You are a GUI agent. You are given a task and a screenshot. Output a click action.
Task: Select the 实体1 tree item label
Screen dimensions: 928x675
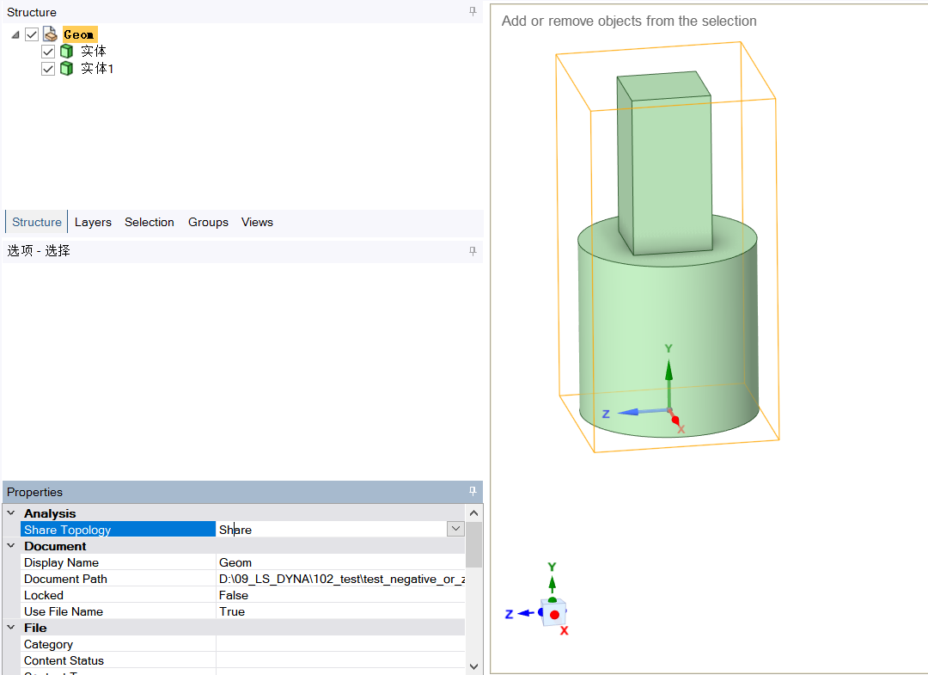(97, 69)
